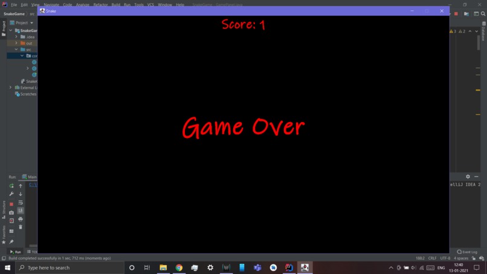Image resolution: width=487 pixels, height=274 pixels.
Task: Open the Refactor menu
Action: tap(100, 5)
